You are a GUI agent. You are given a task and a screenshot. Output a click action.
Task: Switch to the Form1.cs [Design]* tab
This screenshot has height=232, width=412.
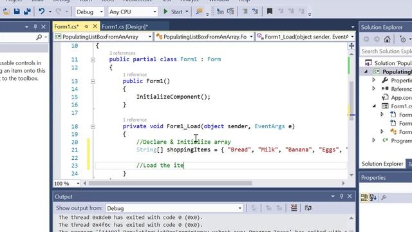[125, 26]
